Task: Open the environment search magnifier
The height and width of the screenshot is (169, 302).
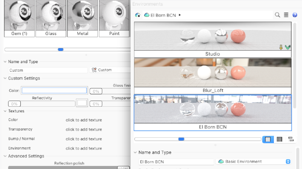Action: [277, 15]
